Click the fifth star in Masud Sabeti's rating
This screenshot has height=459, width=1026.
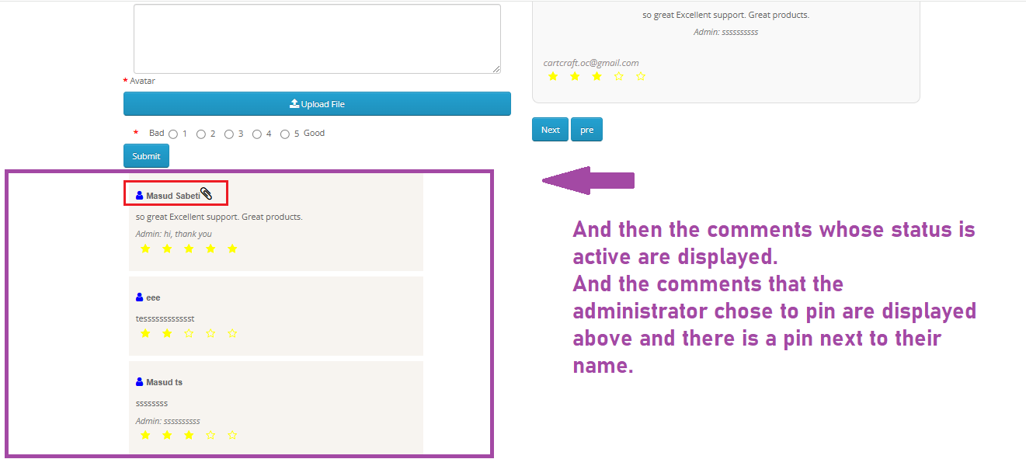click(232, 249)
